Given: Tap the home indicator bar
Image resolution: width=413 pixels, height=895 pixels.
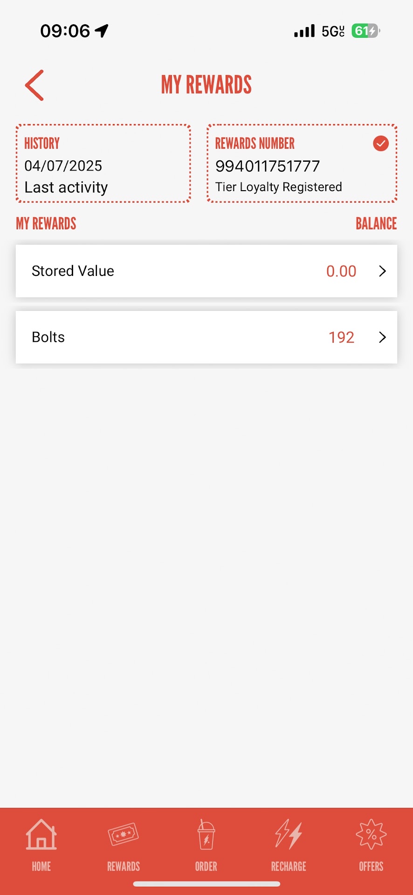Looking at the screenshot, I should pyautogui.click(x=206, y=884).
